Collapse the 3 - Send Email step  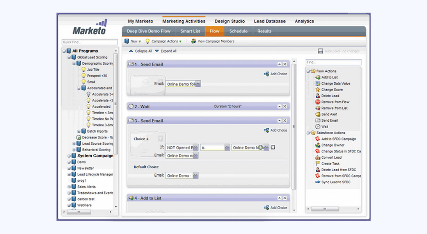[279, 121]
